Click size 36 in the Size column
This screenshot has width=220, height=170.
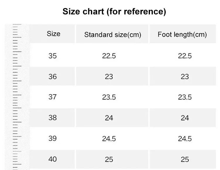pos(53,76)
